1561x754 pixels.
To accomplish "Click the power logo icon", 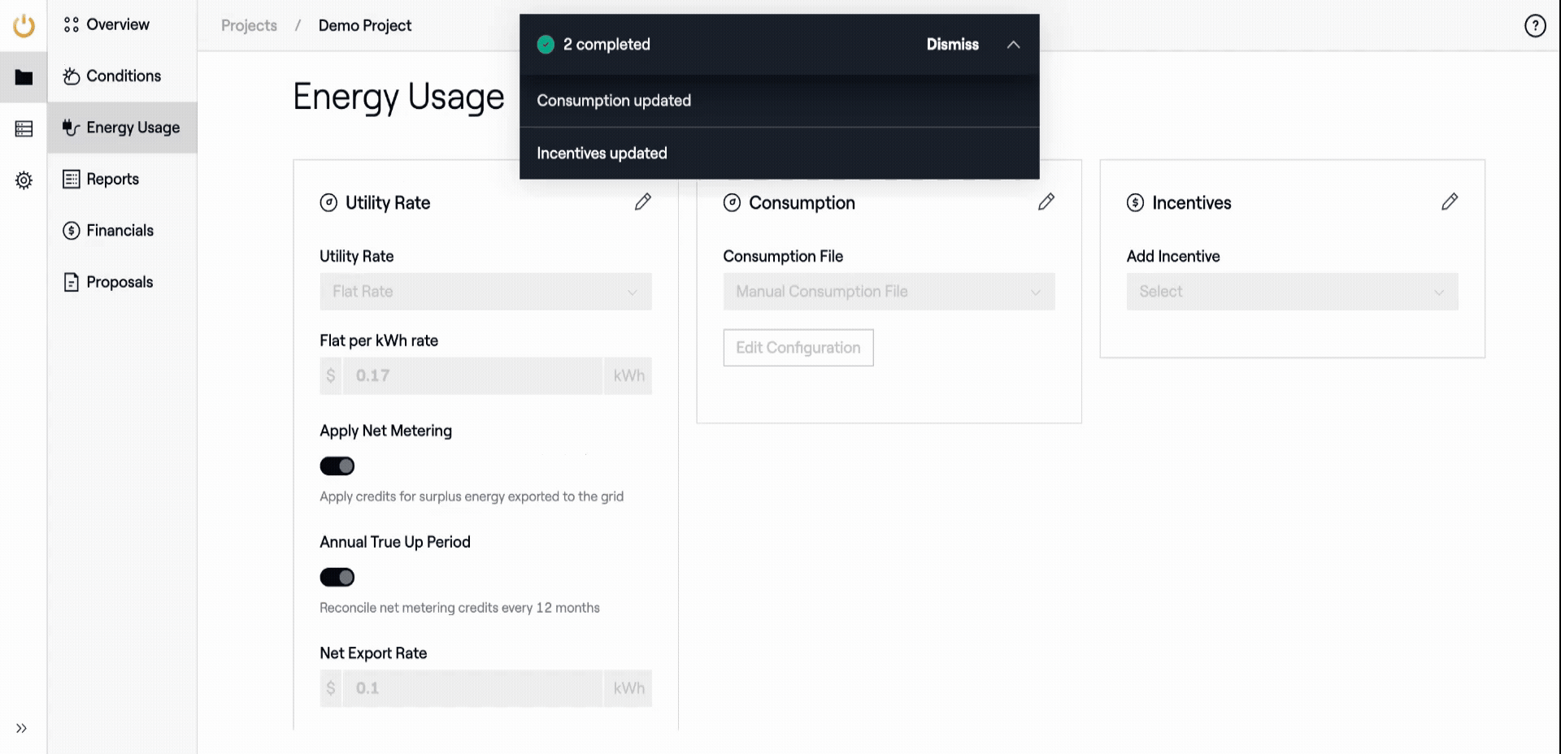I will 24,26.
